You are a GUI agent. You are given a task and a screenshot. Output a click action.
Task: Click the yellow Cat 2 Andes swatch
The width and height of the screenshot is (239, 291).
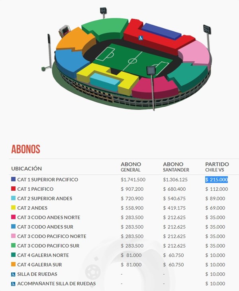14,208
